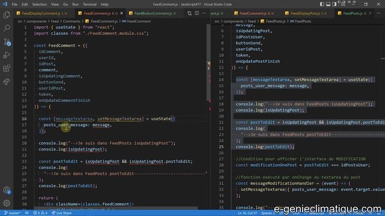Viewport: 385px width, 216px height.
Task: Open the Terminal menu
Action: click(x=90, y=4)
